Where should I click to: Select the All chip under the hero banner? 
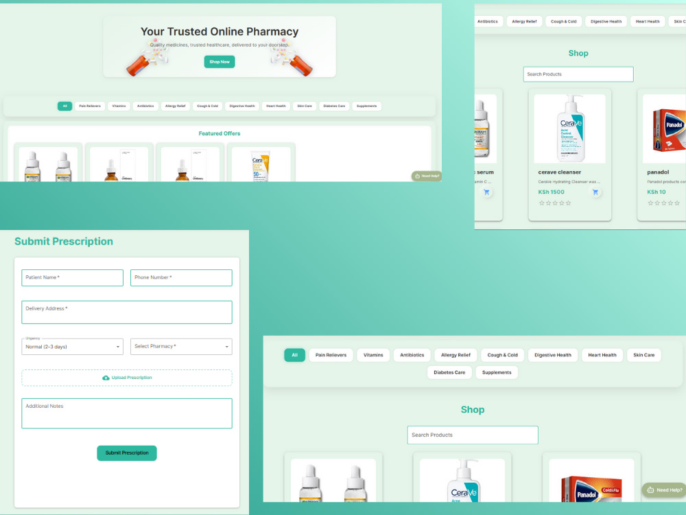(x=64, y=106)
